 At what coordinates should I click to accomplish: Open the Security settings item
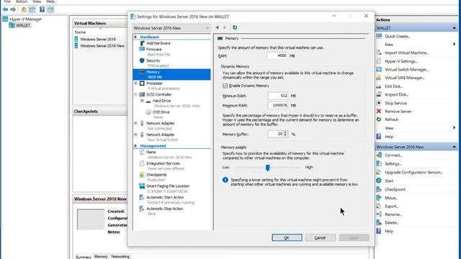tap(153, 60)
